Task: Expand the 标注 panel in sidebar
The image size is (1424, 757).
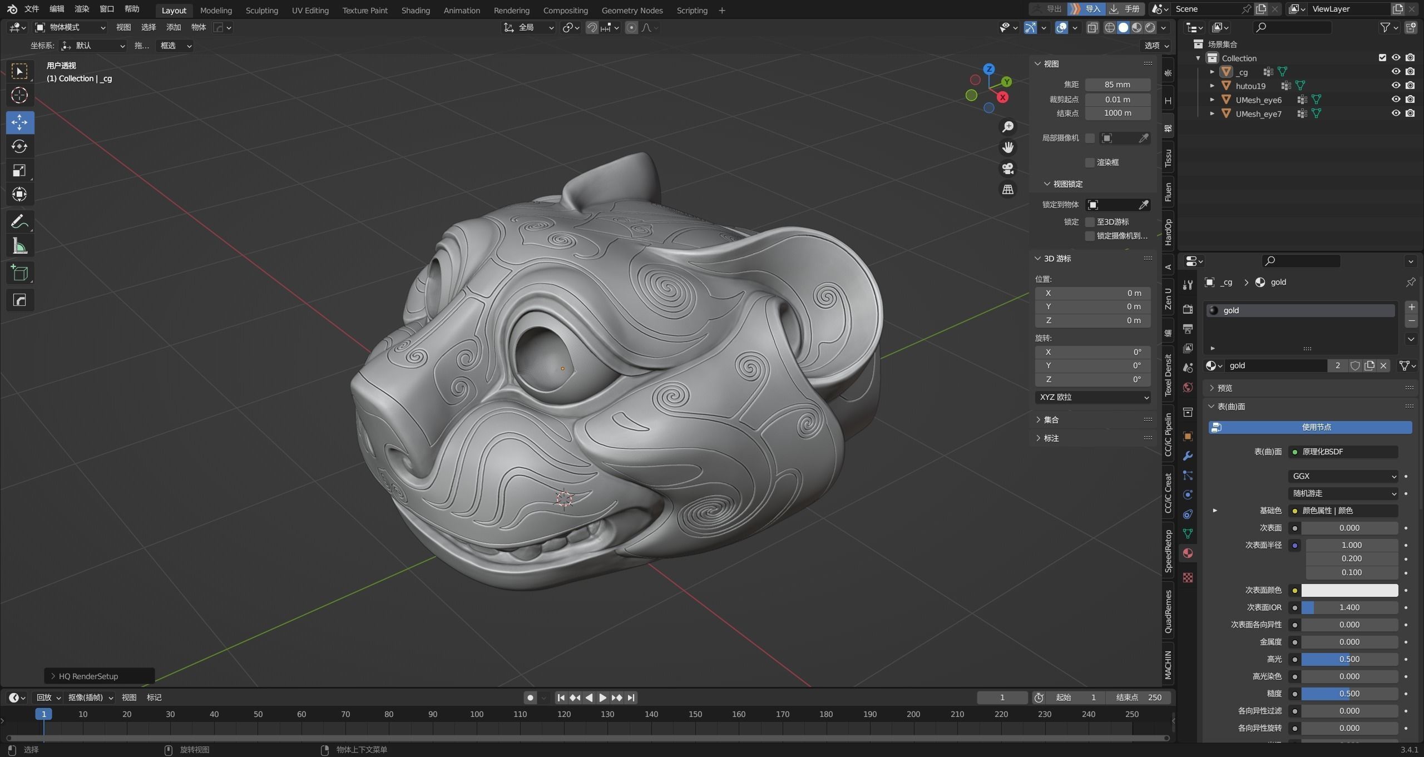Action: click(1051, 438)
